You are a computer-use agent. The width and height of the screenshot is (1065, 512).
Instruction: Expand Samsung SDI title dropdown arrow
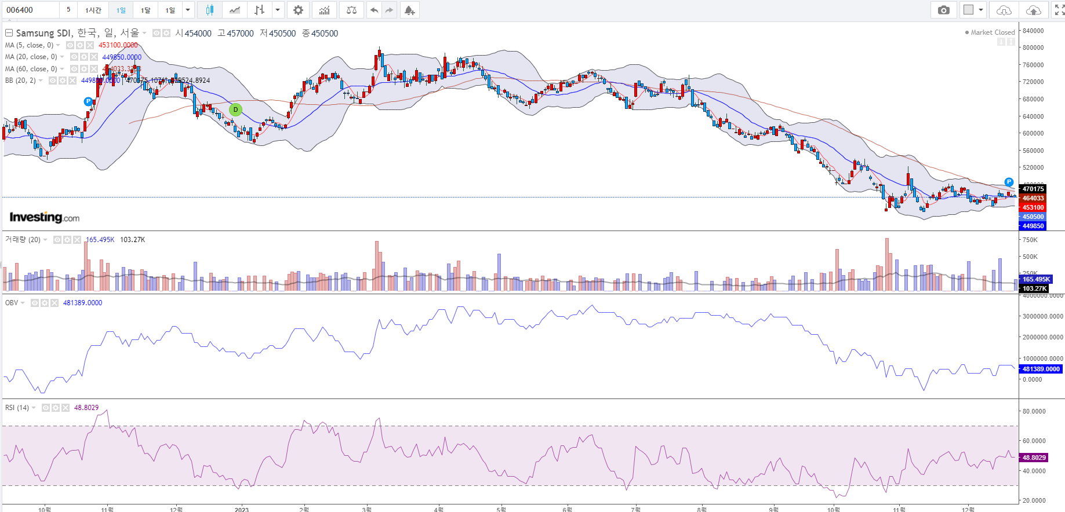(144, 33)
